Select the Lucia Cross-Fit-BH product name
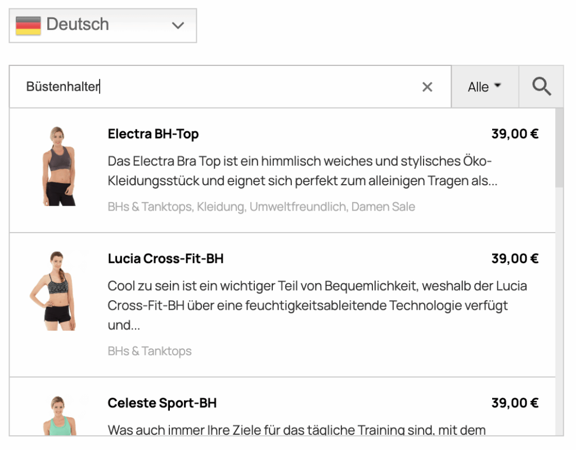The width and height of the screenshot is (576, 450). click(x=165, y=259)
